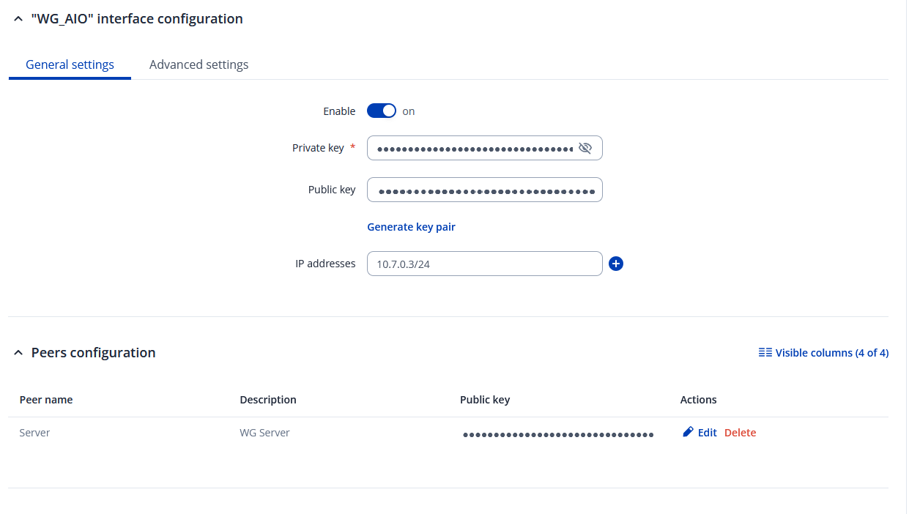
Task: Click the Description column header
Action: coord(268,400)
